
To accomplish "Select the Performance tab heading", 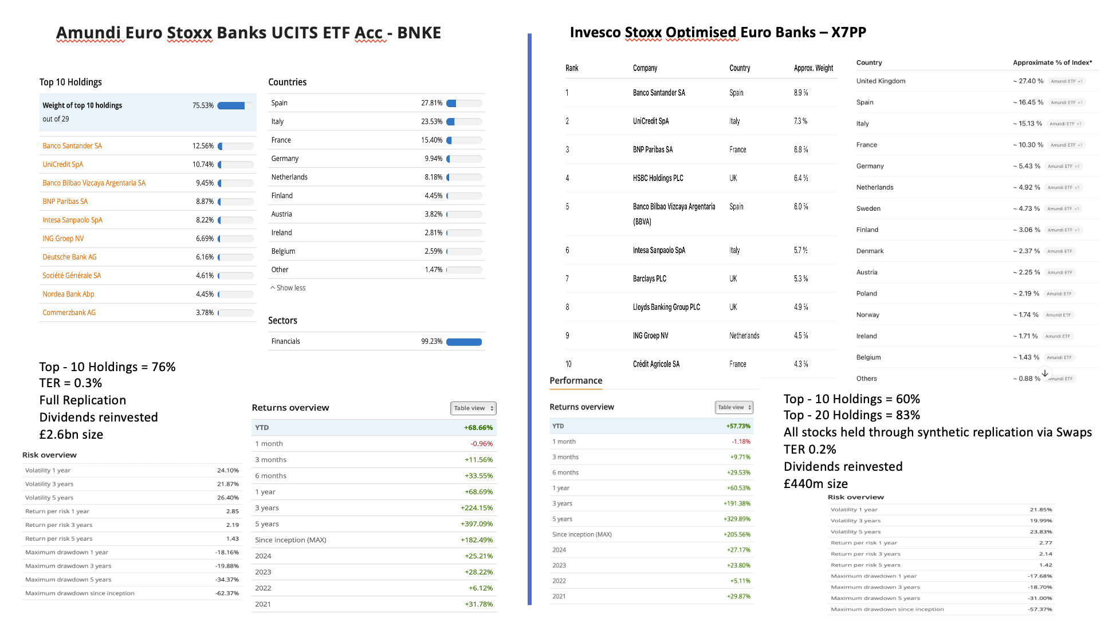I will (x=576, y=381).
